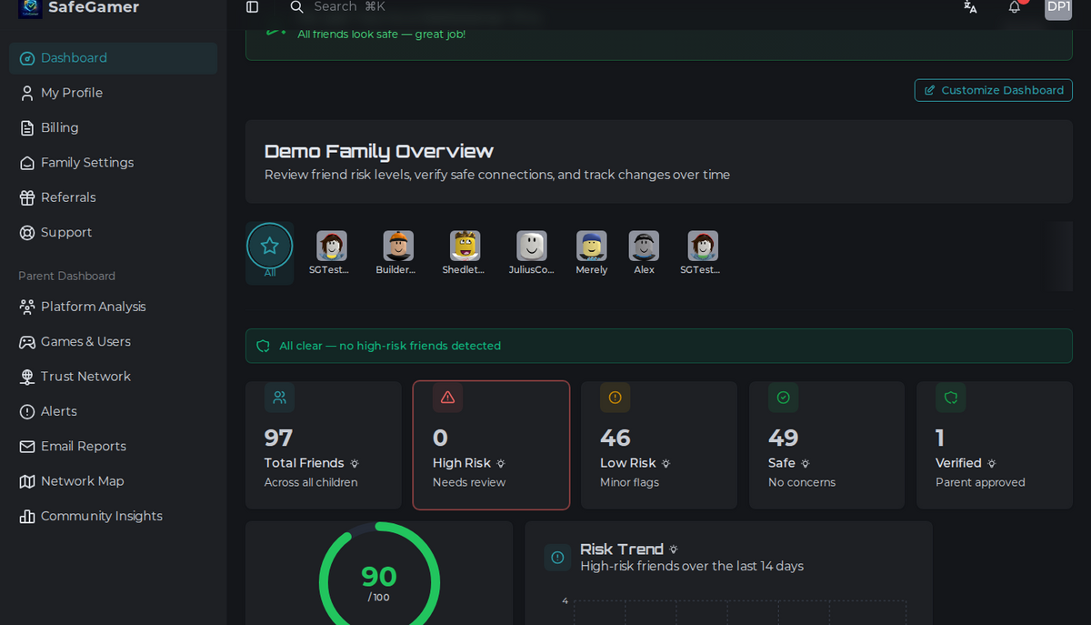Click the lightbulb hint beside Risk Trend

tap(674, 549)
